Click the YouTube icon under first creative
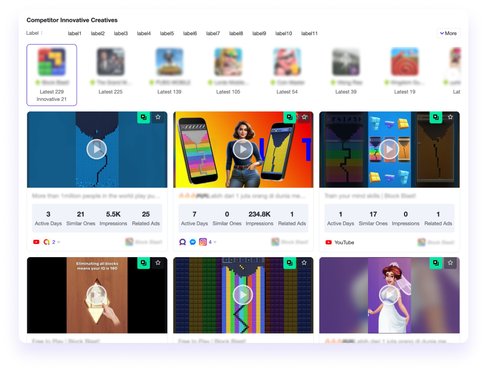Screen dimensions: 487x371 coord(37,242)
